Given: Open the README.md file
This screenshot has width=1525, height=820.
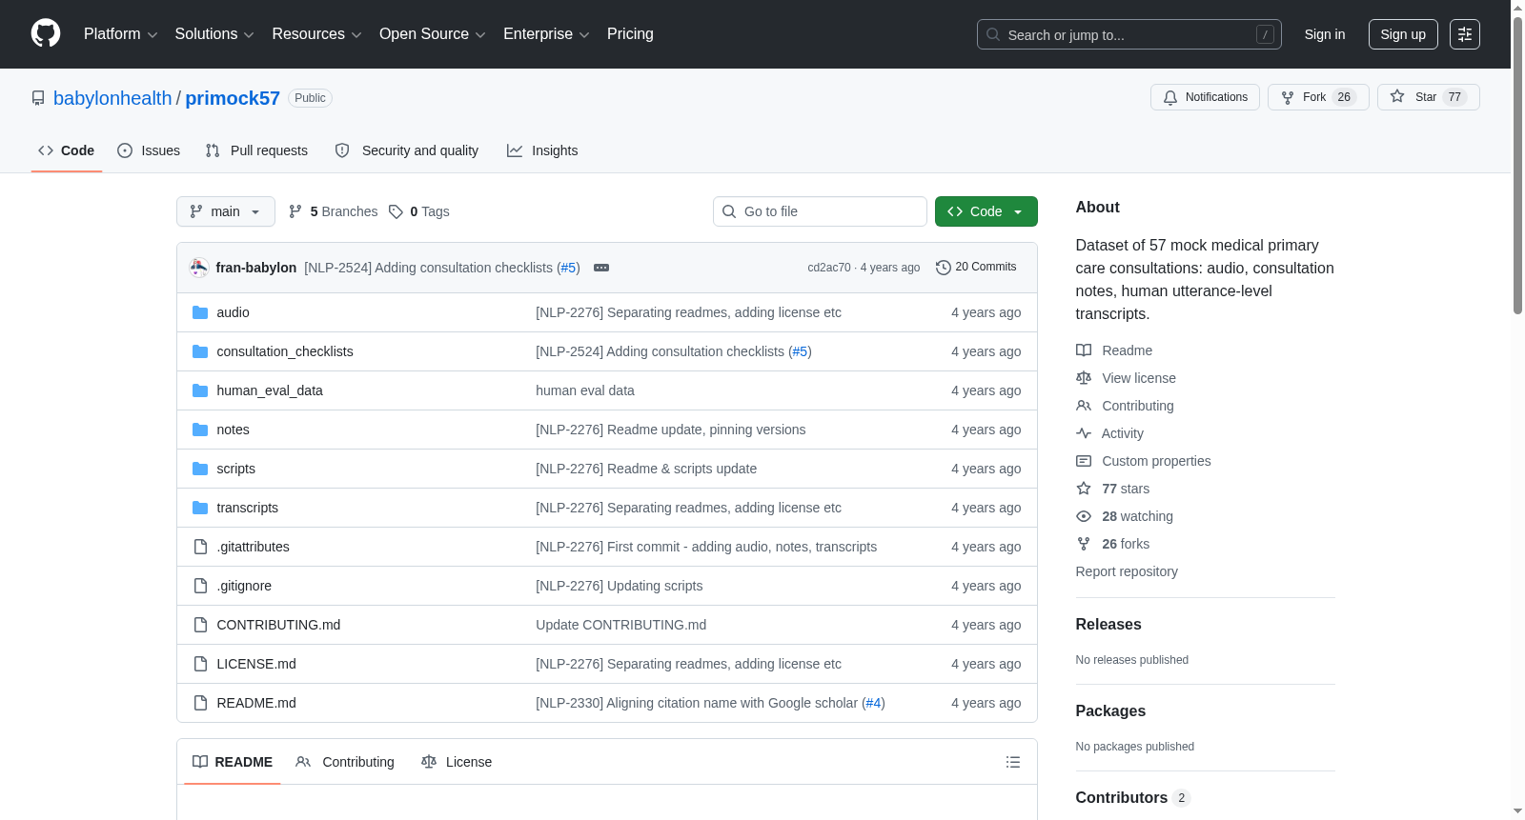Looking at the screenshot, I should [x=256, y=703].
